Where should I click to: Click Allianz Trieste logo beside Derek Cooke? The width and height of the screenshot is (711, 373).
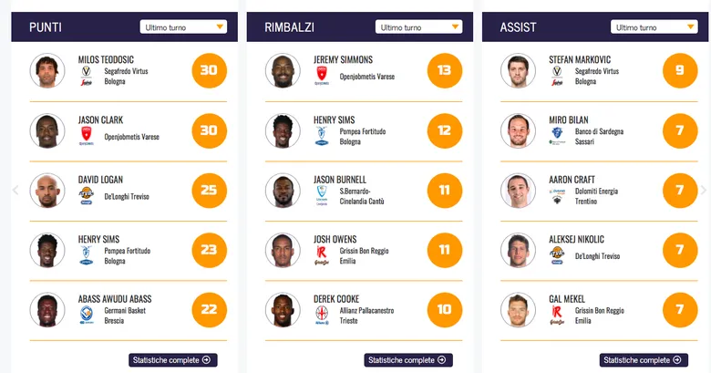click(321, 315)
